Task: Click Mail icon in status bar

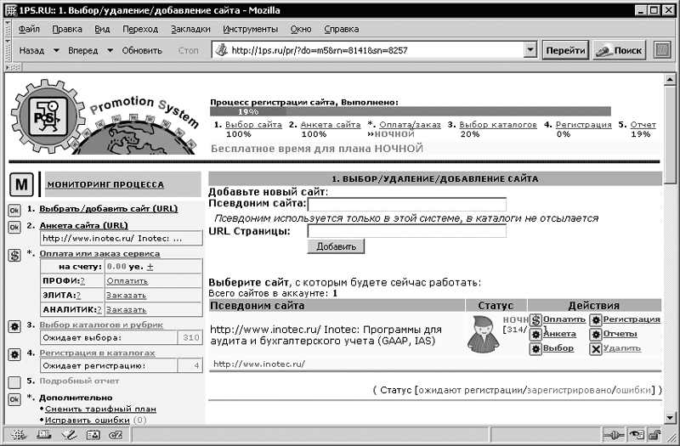Action: tap(44, 435)
